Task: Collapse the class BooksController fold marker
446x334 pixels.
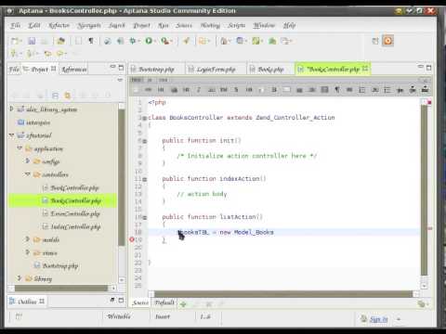Action: click(x=144, y=118)
